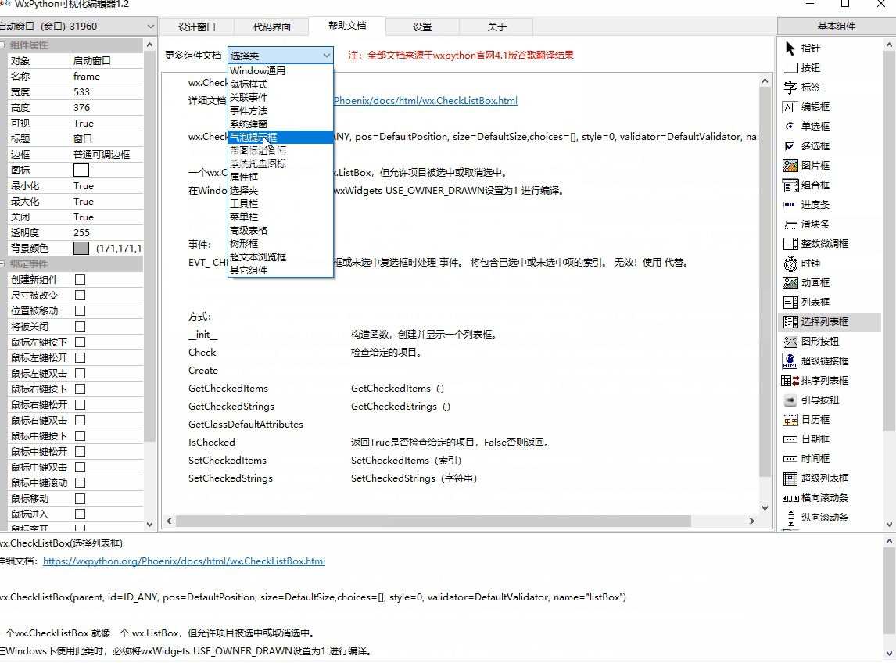
Task: Choose 鼠标样式 from the docs list
Action: [280, 84]
